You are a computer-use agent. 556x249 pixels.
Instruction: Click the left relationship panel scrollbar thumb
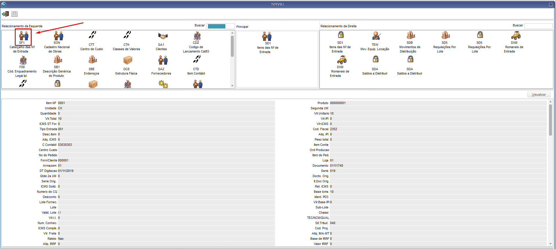click(232, 46)
